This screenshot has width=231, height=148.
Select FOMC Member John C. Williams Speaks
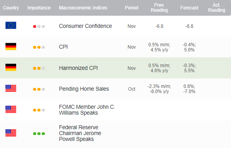pyautogui.click(x=87, y=110)
